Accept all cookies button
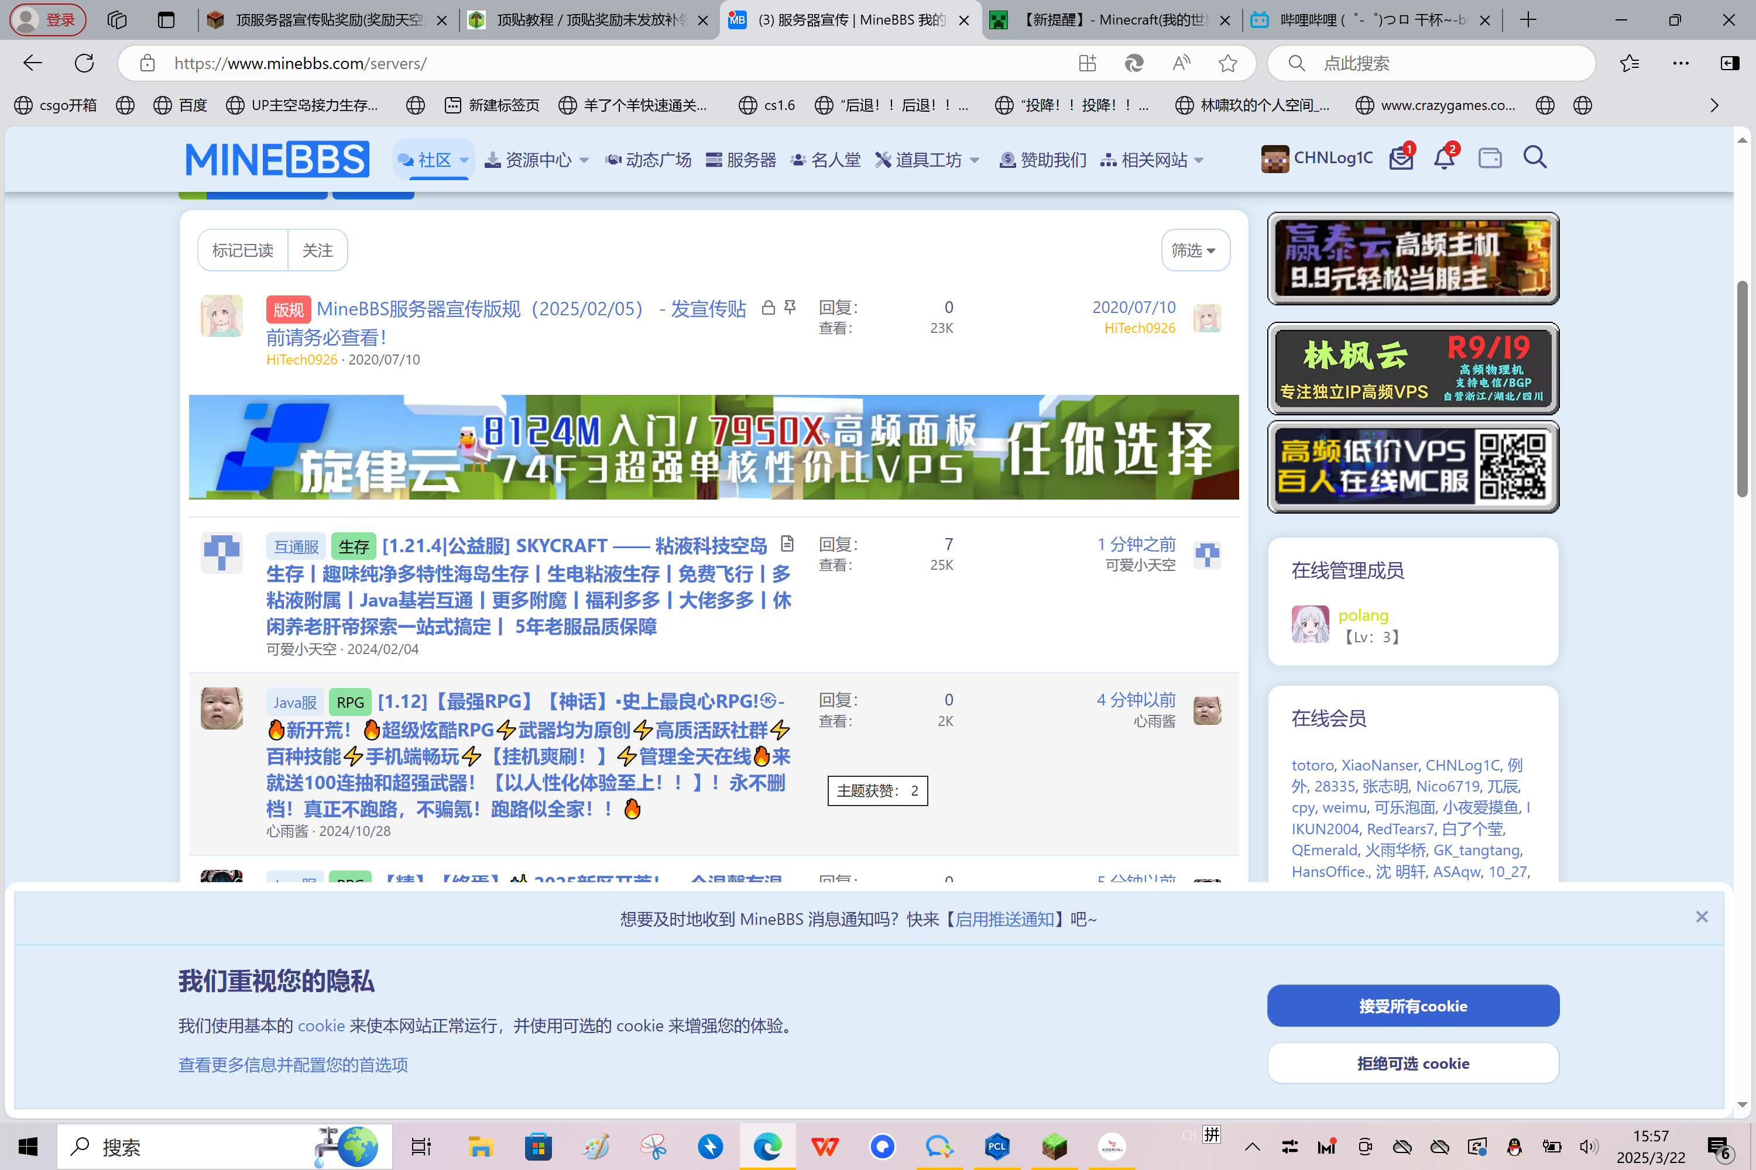The height and width of the screenshot is (1170, 1756). [1412, 1006]
